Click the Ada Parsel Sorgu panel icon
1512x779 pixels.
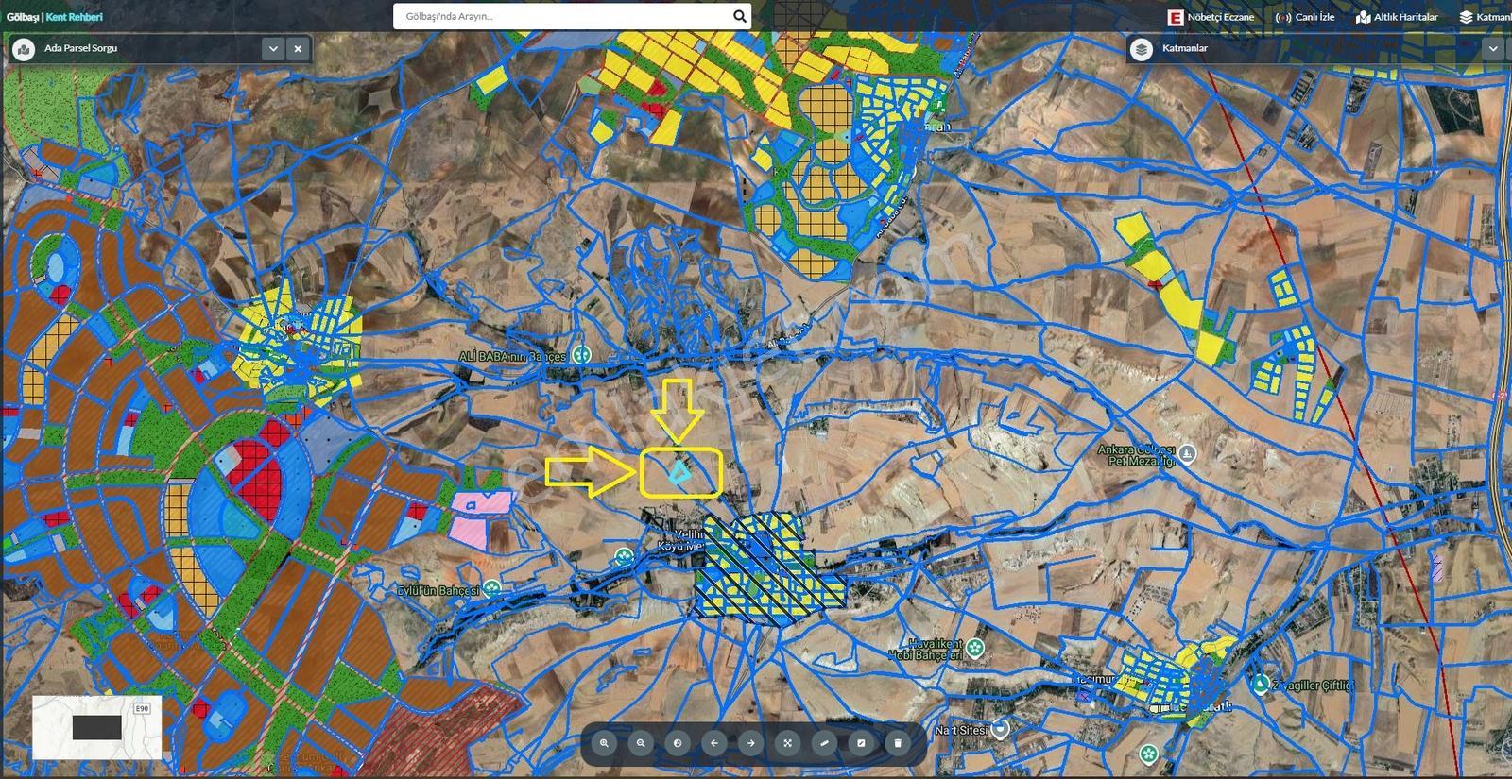tap(24, 49)
